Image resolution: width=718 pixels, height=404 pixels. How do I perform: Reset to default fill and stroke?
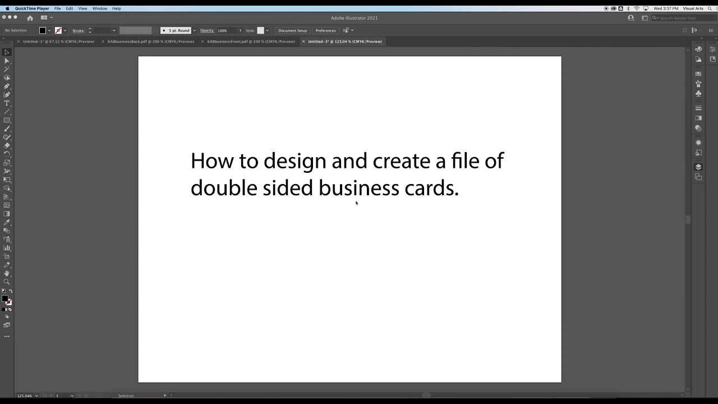click(3, 291)
